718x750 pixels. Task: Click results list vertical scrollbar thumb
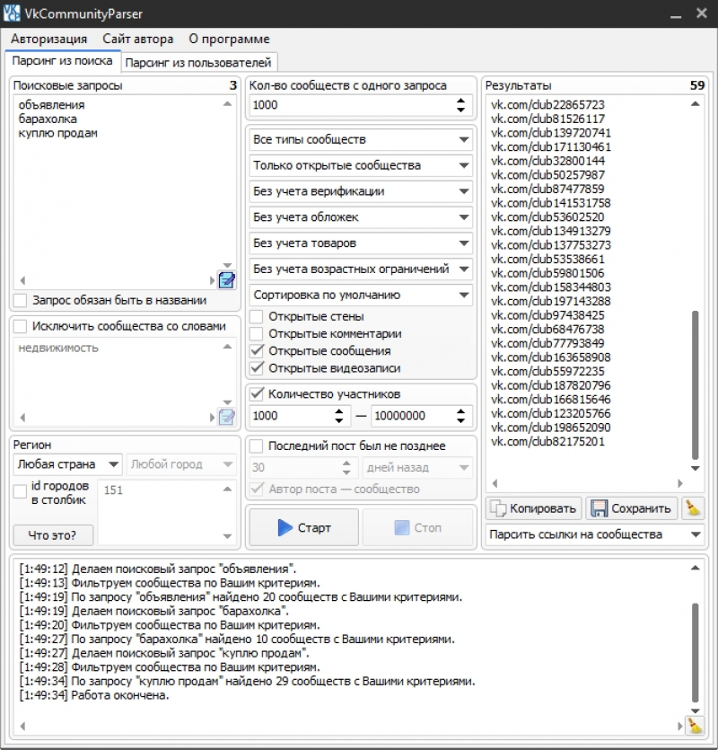pos(696,385)
